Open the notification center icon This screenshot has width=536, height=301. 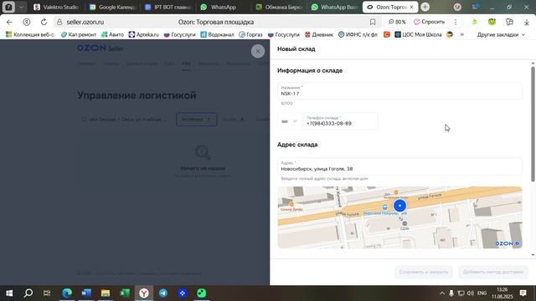point(523,293)
